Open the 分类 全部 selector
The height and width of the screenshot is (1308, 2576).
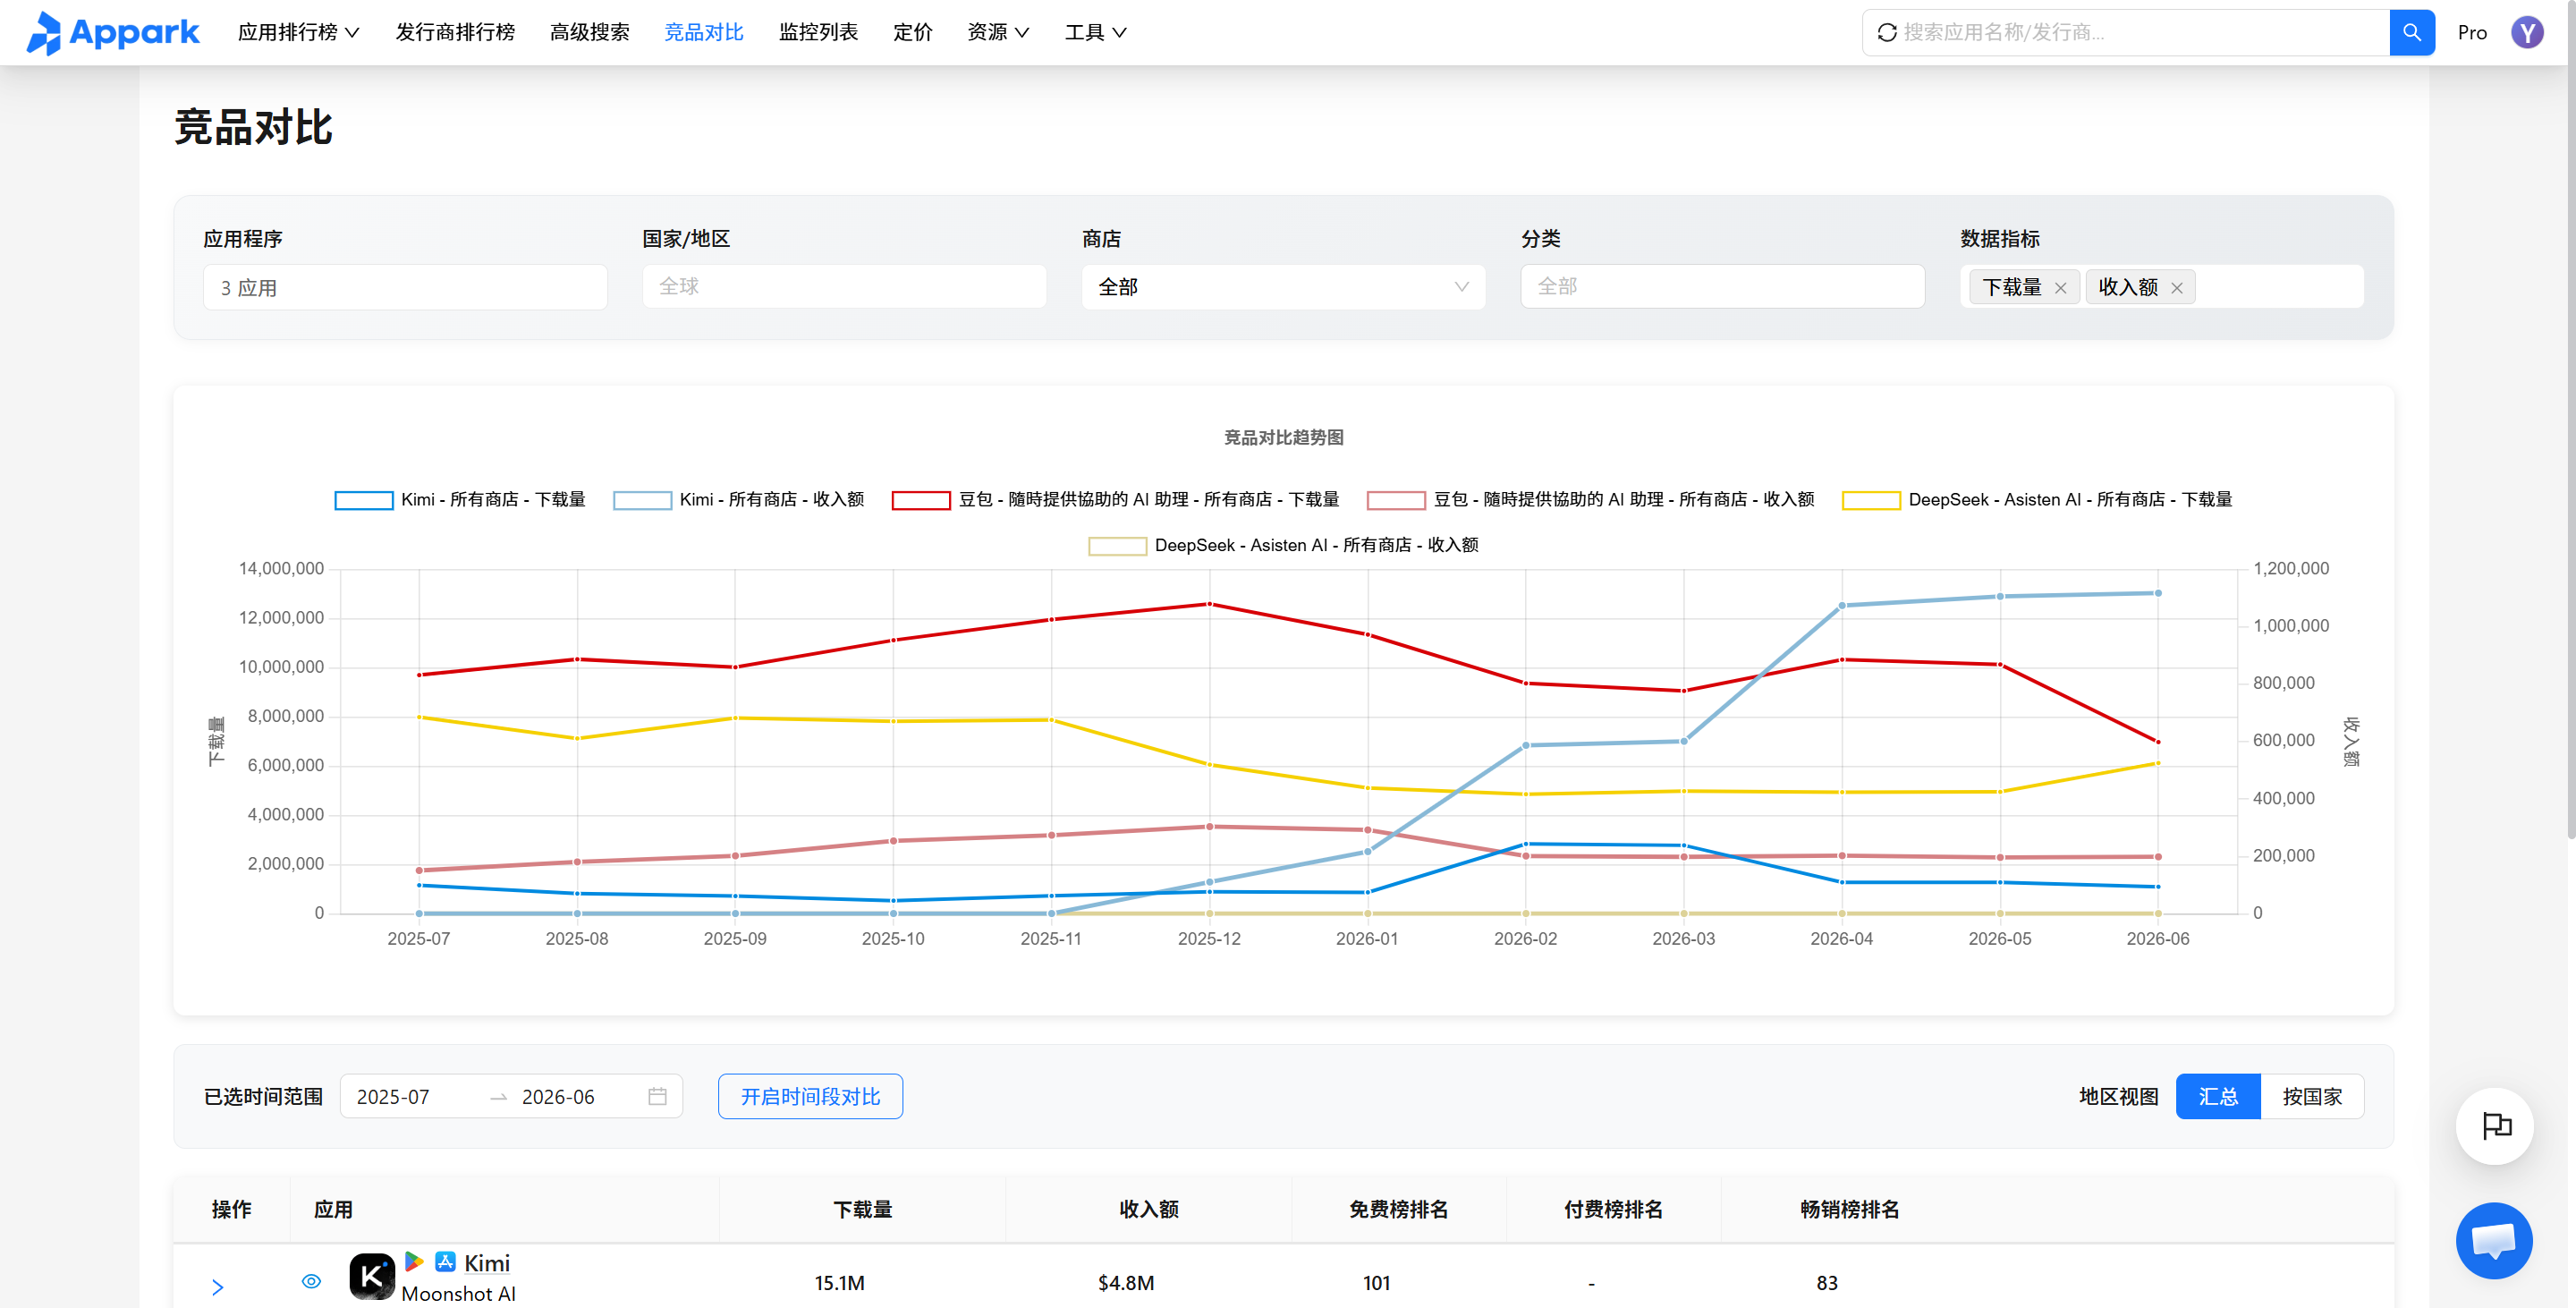click(1722, 287)
